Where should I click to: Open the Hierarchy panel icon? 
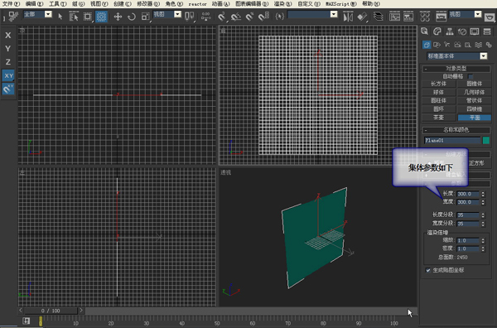point(450,31)
